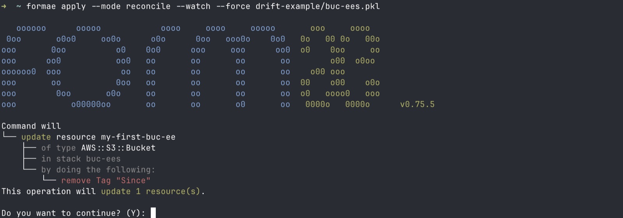The width and height of the screenshot is (623, 218).
Task: Click the prompt arrow icon at top
Action: click(4, 6)
